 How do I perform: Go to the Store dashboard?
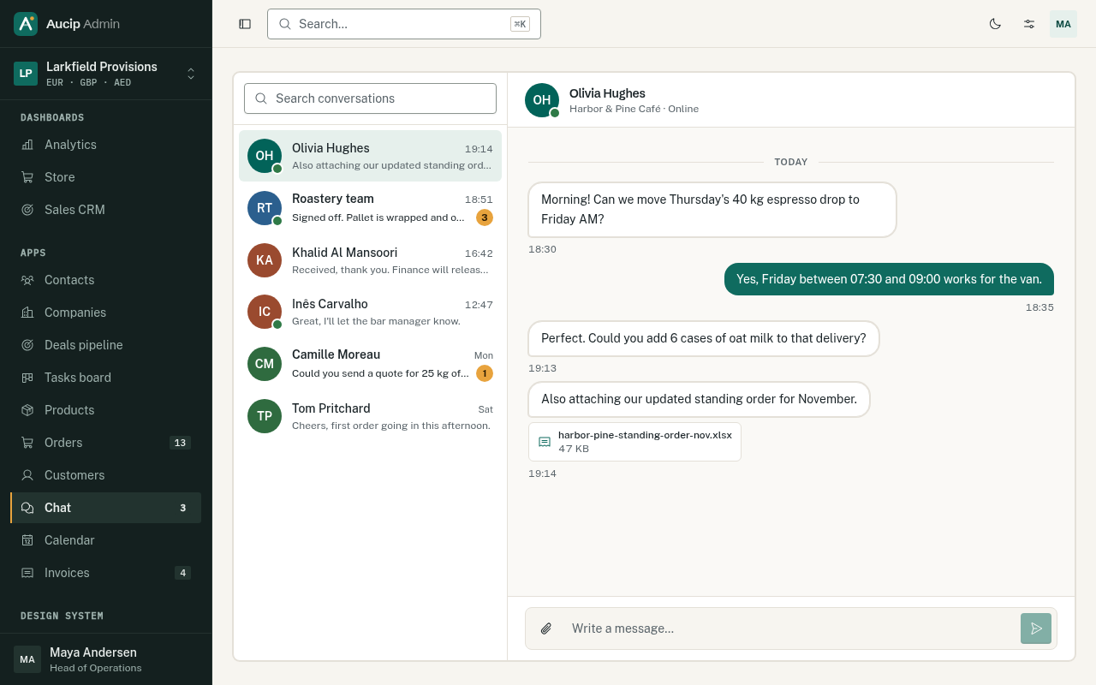point(105,177)
